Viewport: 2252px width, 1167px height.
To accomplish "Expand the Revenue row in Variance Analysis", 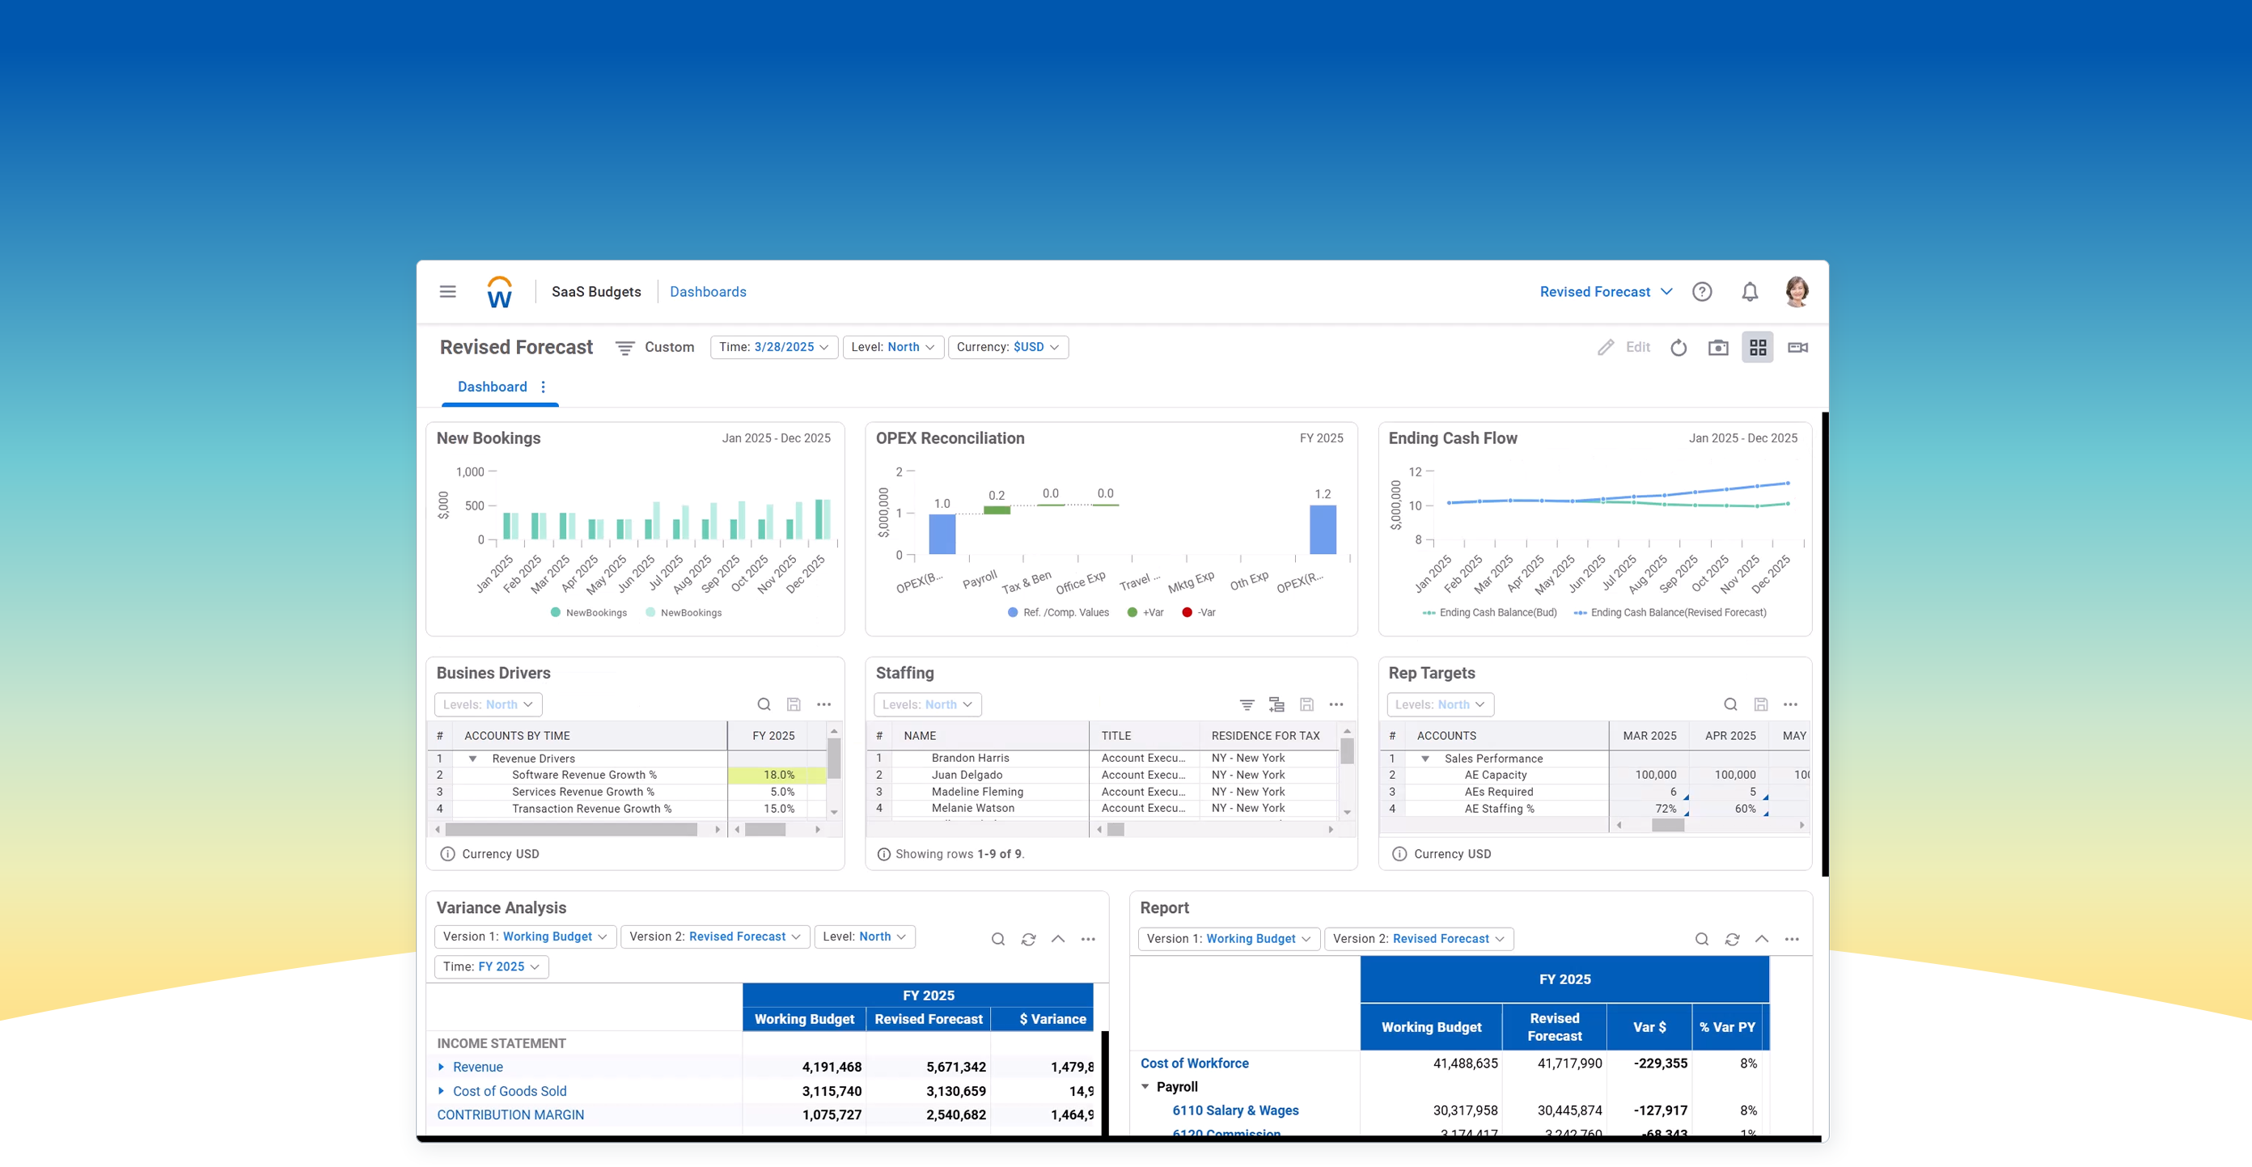I will pos(442,1068).
